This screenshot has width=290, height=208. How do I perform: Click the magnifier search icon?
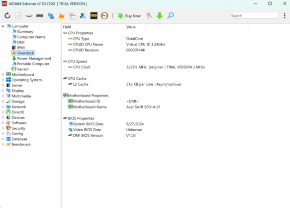click(170, 16)
